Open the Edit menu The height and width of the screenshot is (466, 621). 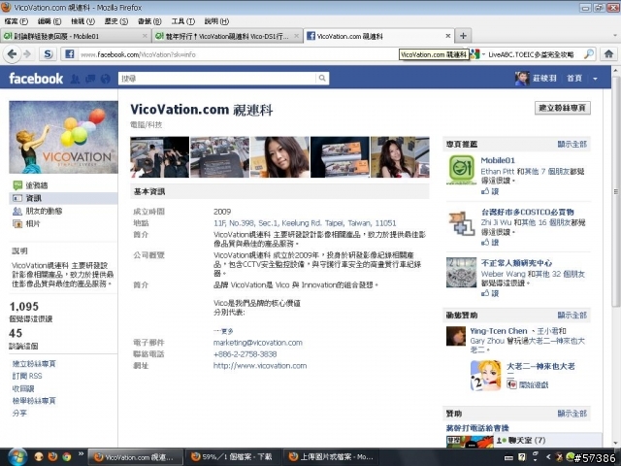tap(49, 21)
